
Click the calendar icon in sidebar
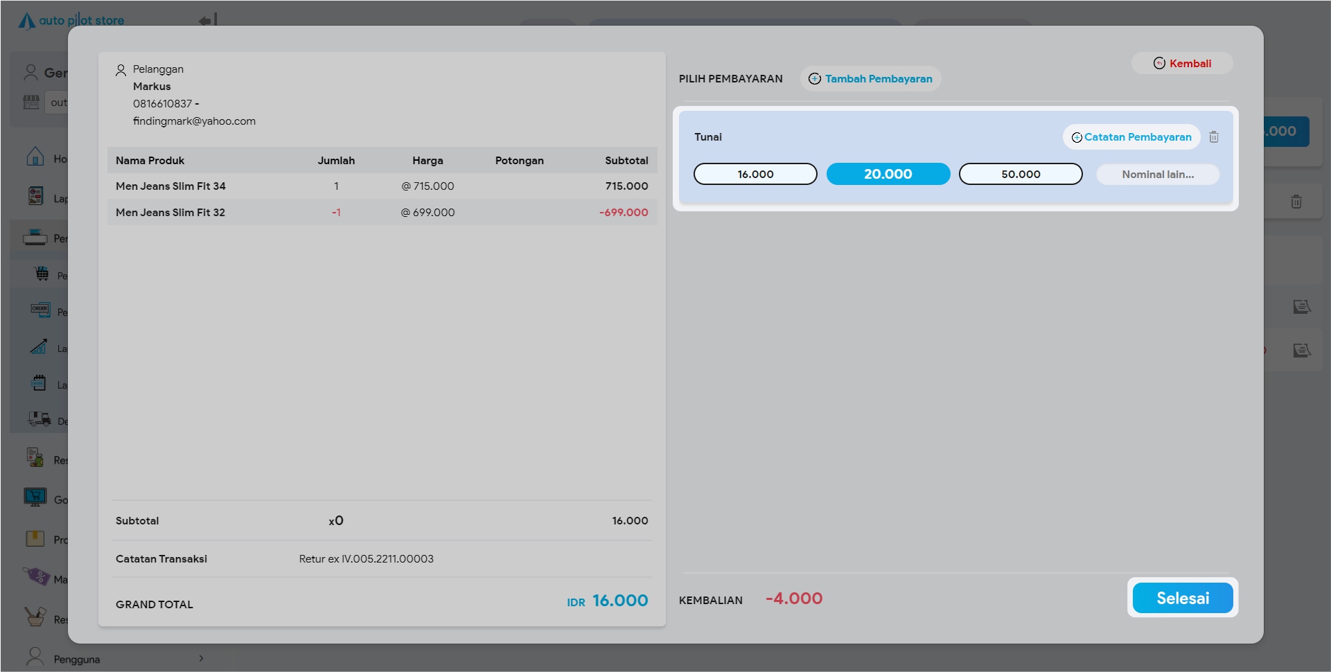coord(39,382)
